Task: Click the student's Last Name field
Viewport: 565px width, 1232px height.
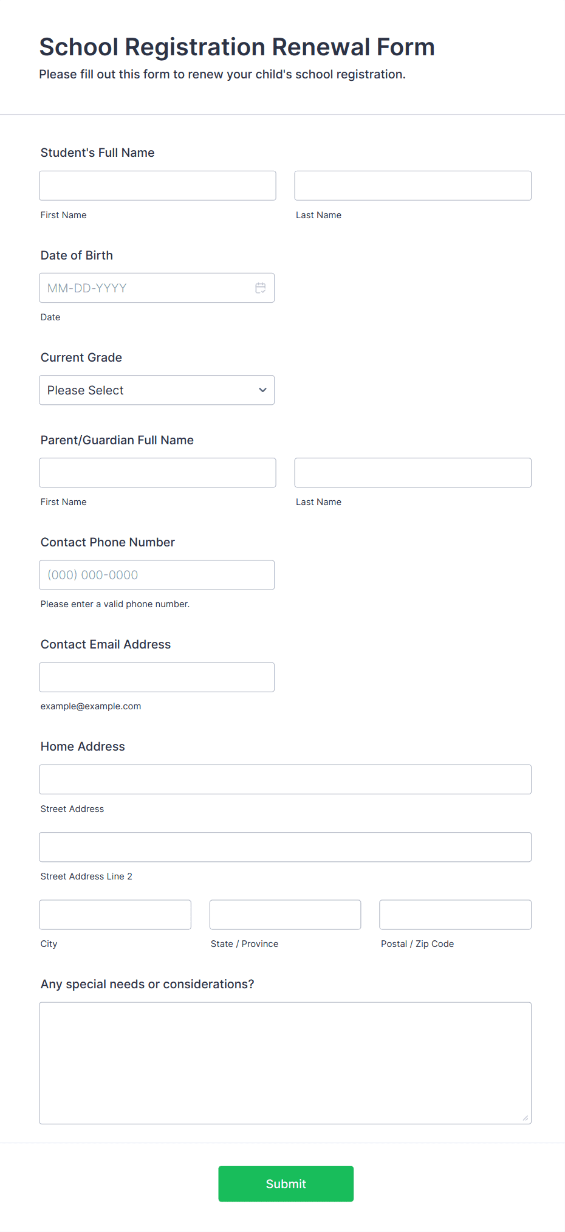Action: (413, 185)
